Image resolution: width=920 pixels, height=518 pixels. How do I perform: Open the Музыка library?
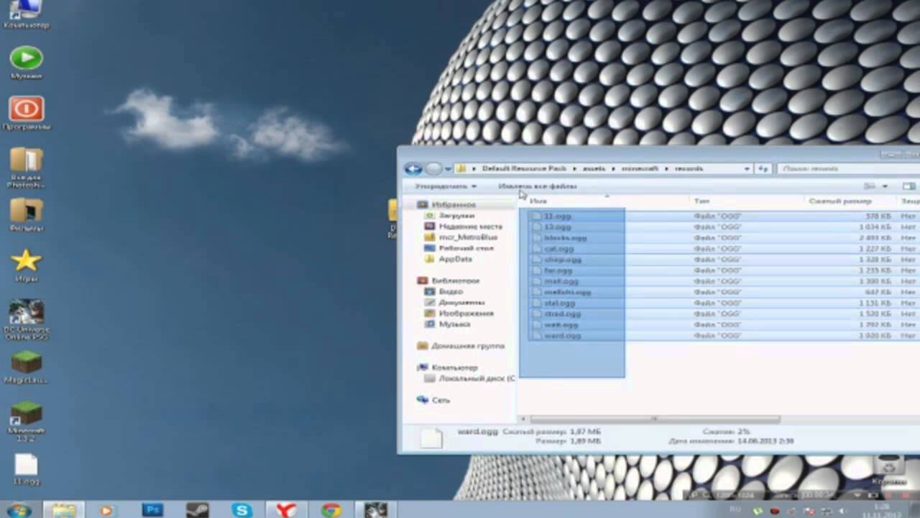[454, 324]
